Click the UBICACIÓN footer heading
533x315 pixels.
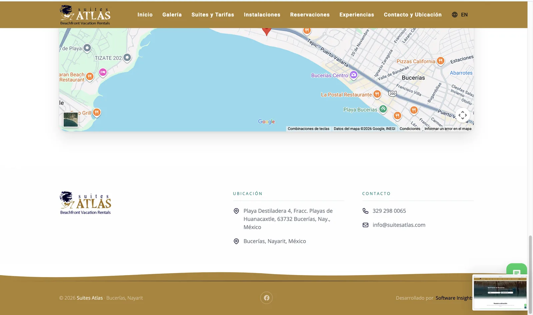tap(248, 193)
